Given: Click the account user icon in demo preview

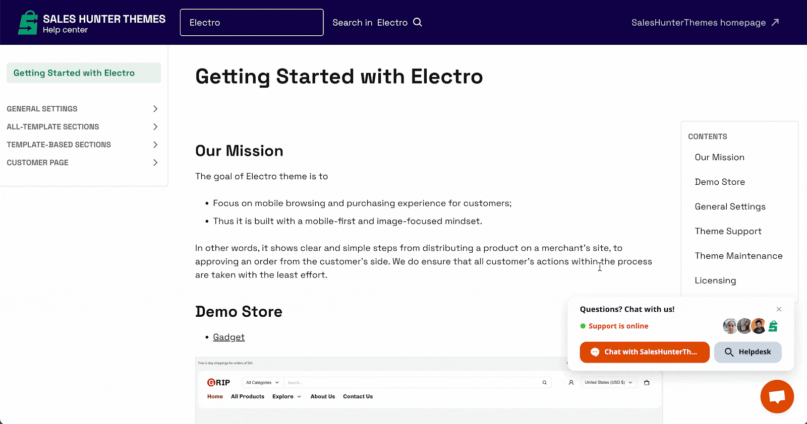Looking at the screenshot, I should coord(571,383).
